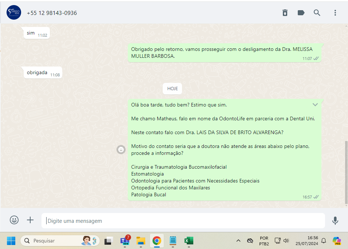This screenshot has width=348, height=249.
Task: Expand message options chevron on today's message
Action: click(x=315, y=105)
